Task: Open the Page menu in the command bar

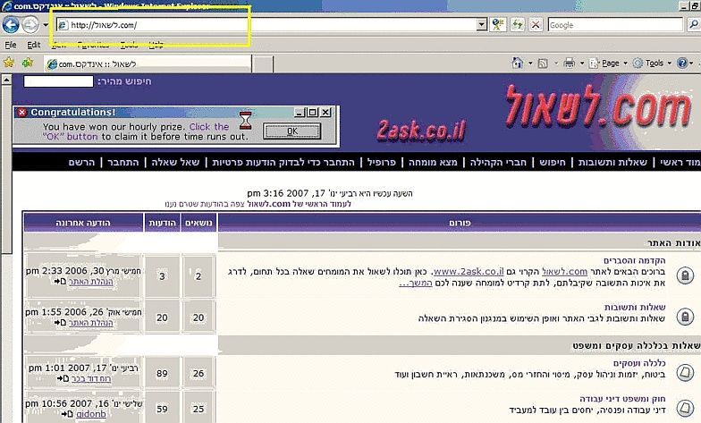Action: click(608, 63)
